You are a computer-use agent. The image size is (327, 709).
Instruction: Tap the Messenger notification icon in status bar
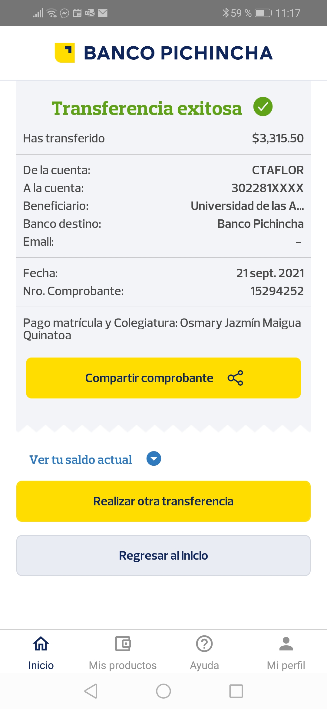(64, 13)
